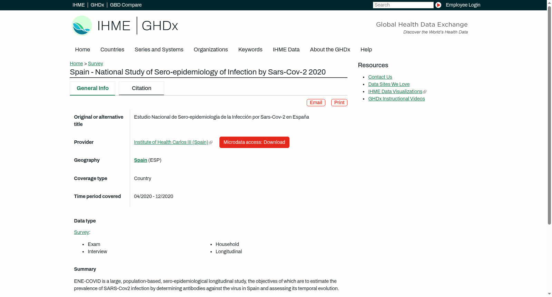Image resolution: width=552 pixels, height=297 pixels.
Task: Click the 'Longitudinal' list item
Action: click(x=229, y=251)
